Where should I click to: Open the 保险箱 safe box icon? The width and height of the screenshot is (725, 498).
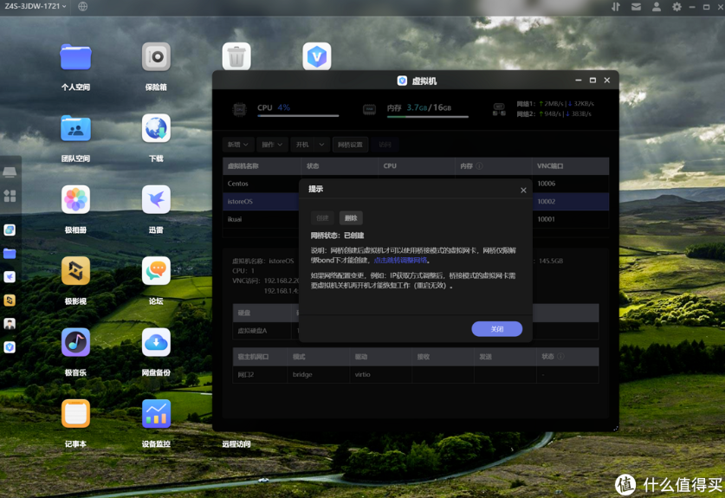point(156,57)
